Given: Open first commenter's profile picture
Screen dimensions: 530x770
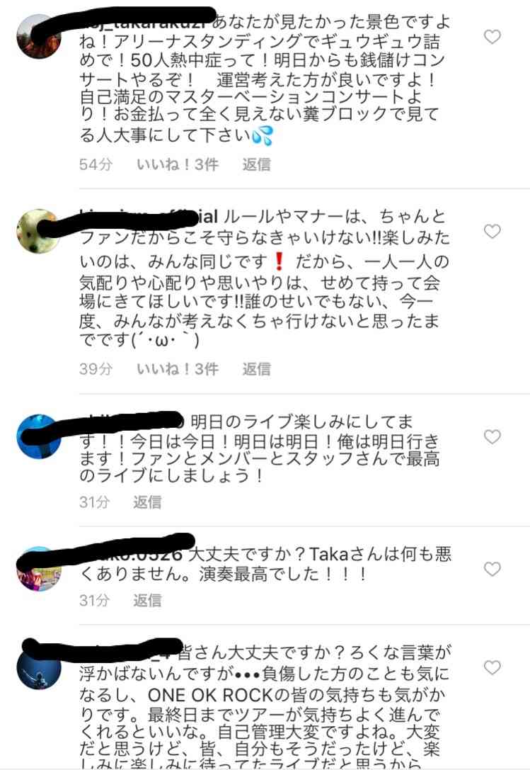Looking at the screenshot, I should pos(39,37).
